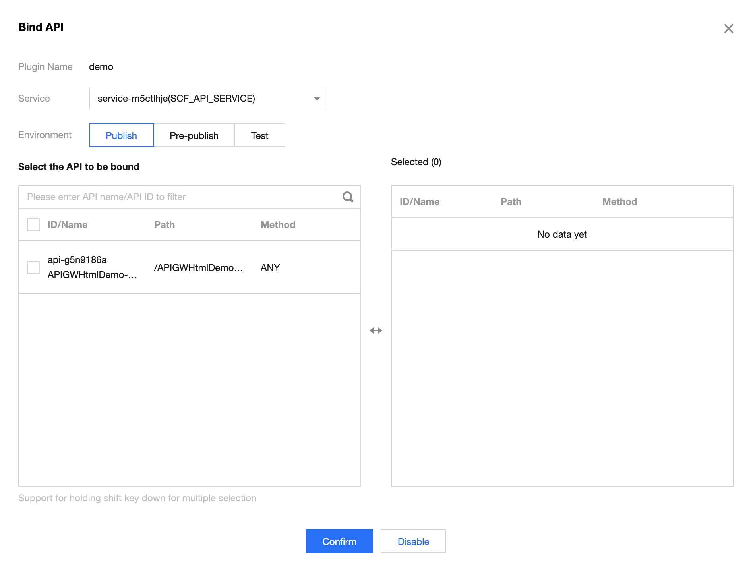The height and width of the screenshot is (572, 751).
Task: Click ID/Name header in Selected list
Action: [420, 202]
